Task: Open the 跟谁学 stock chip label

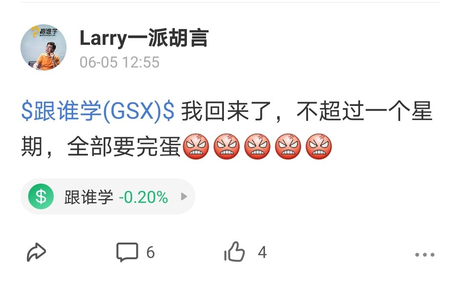Action: pos(89,197)
